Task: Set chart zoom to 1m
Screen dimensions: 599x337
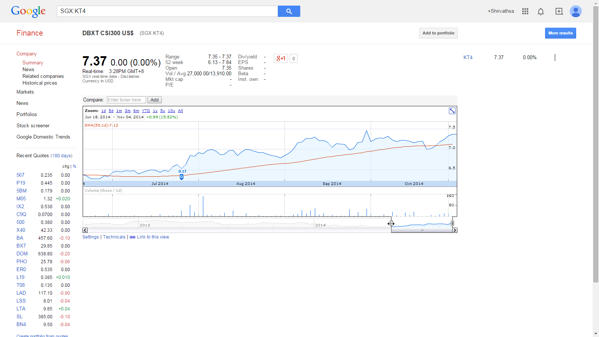Action: [119, 111]
